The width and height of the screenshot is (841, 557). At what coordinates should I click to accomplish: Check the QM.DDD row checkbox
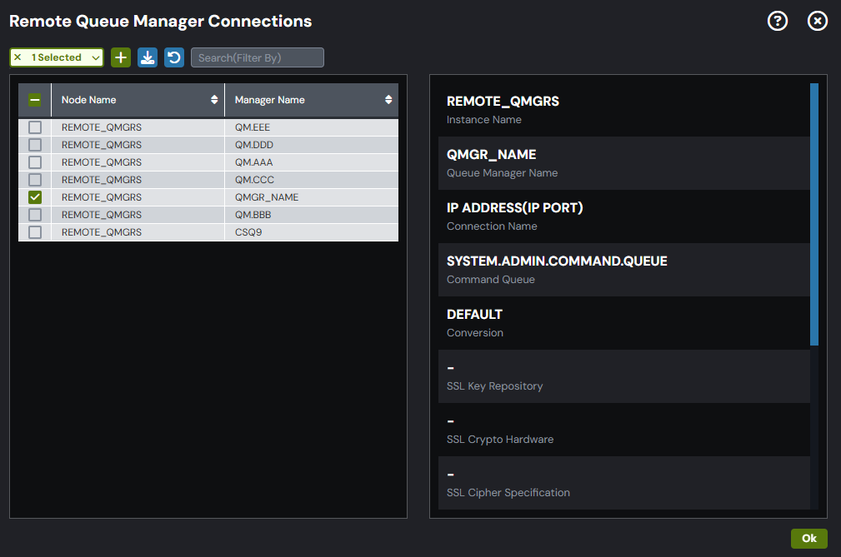coord(35,145)
